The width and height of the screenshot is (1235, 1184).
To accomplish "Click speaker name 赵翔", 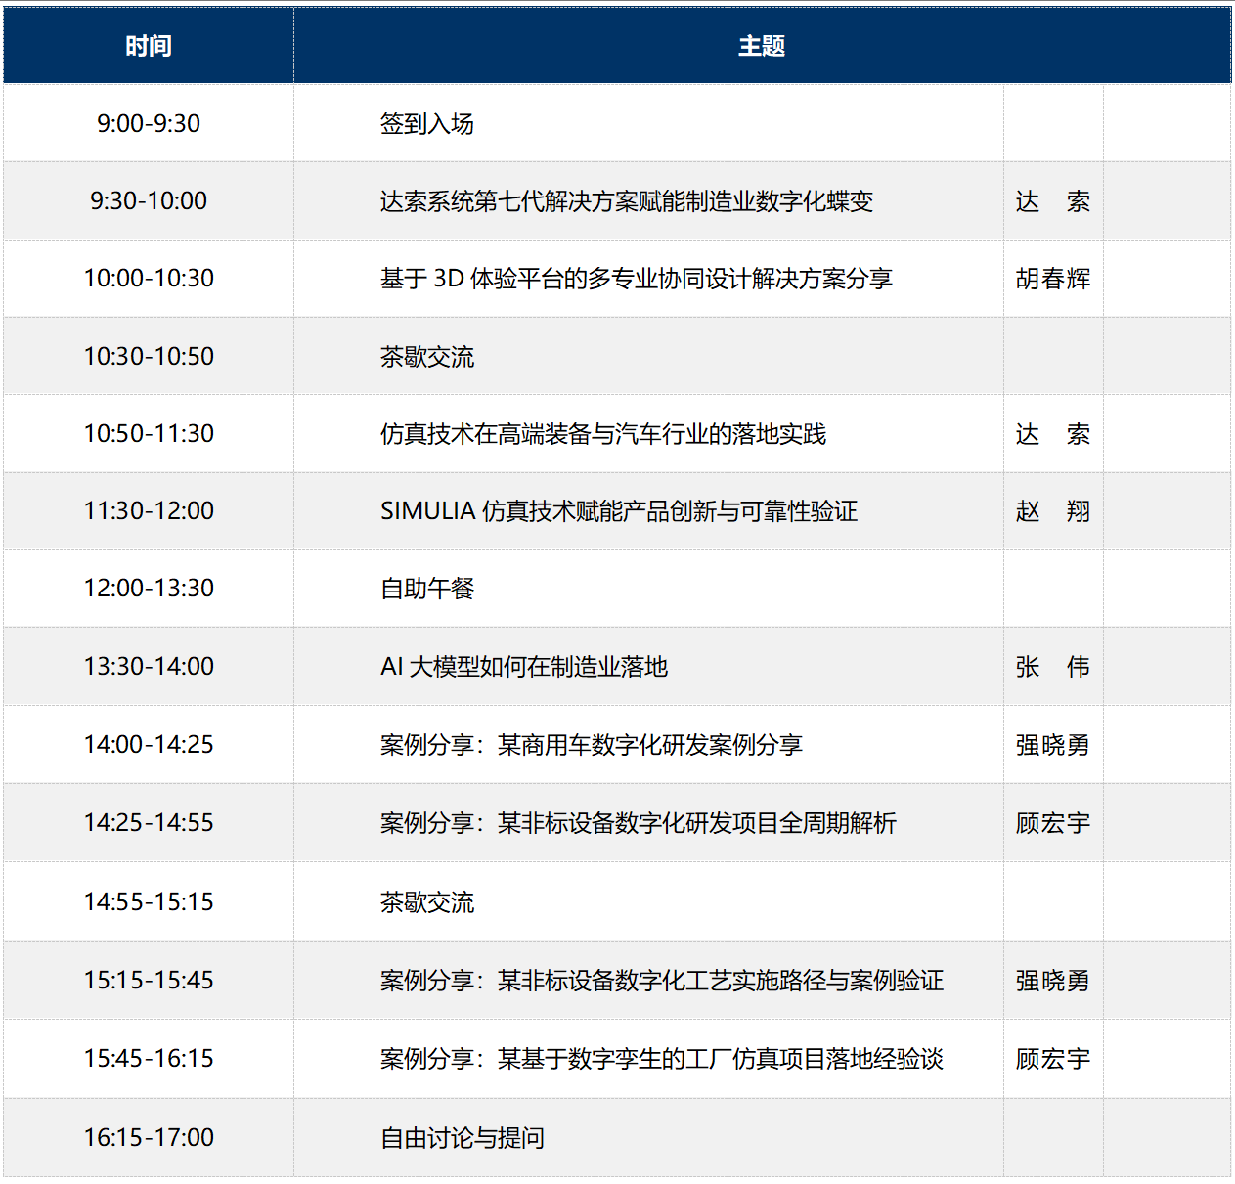I will [1052, 511].
